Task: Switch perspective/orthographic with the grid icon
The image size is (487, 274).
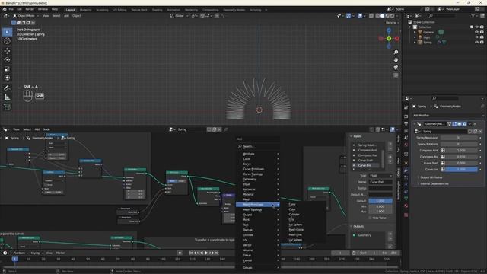Action: [x=396, y=75]
